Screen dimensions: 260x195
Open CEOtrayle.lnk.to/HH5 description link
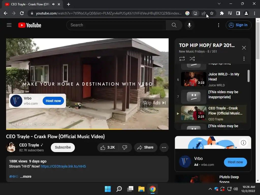[x=63, y=166]
